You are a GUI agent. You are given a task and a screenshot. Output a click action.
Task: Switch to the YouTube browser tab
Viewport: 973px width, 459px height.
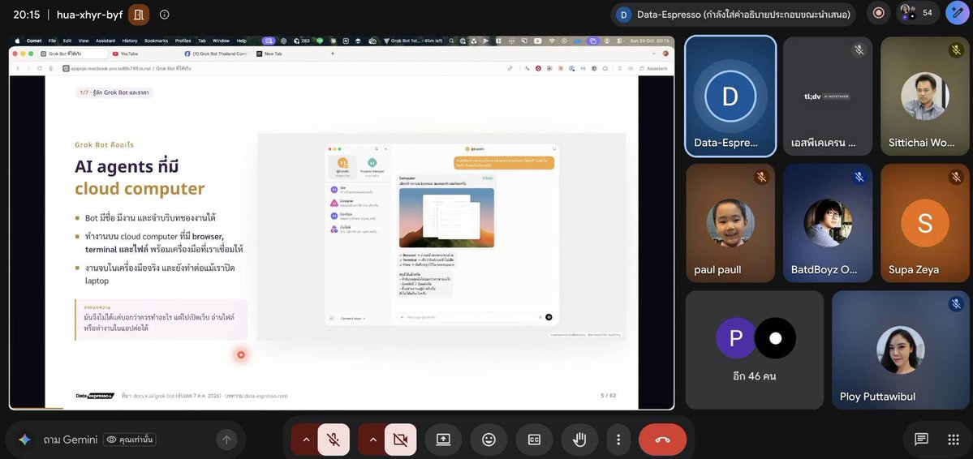click(144, 54)
